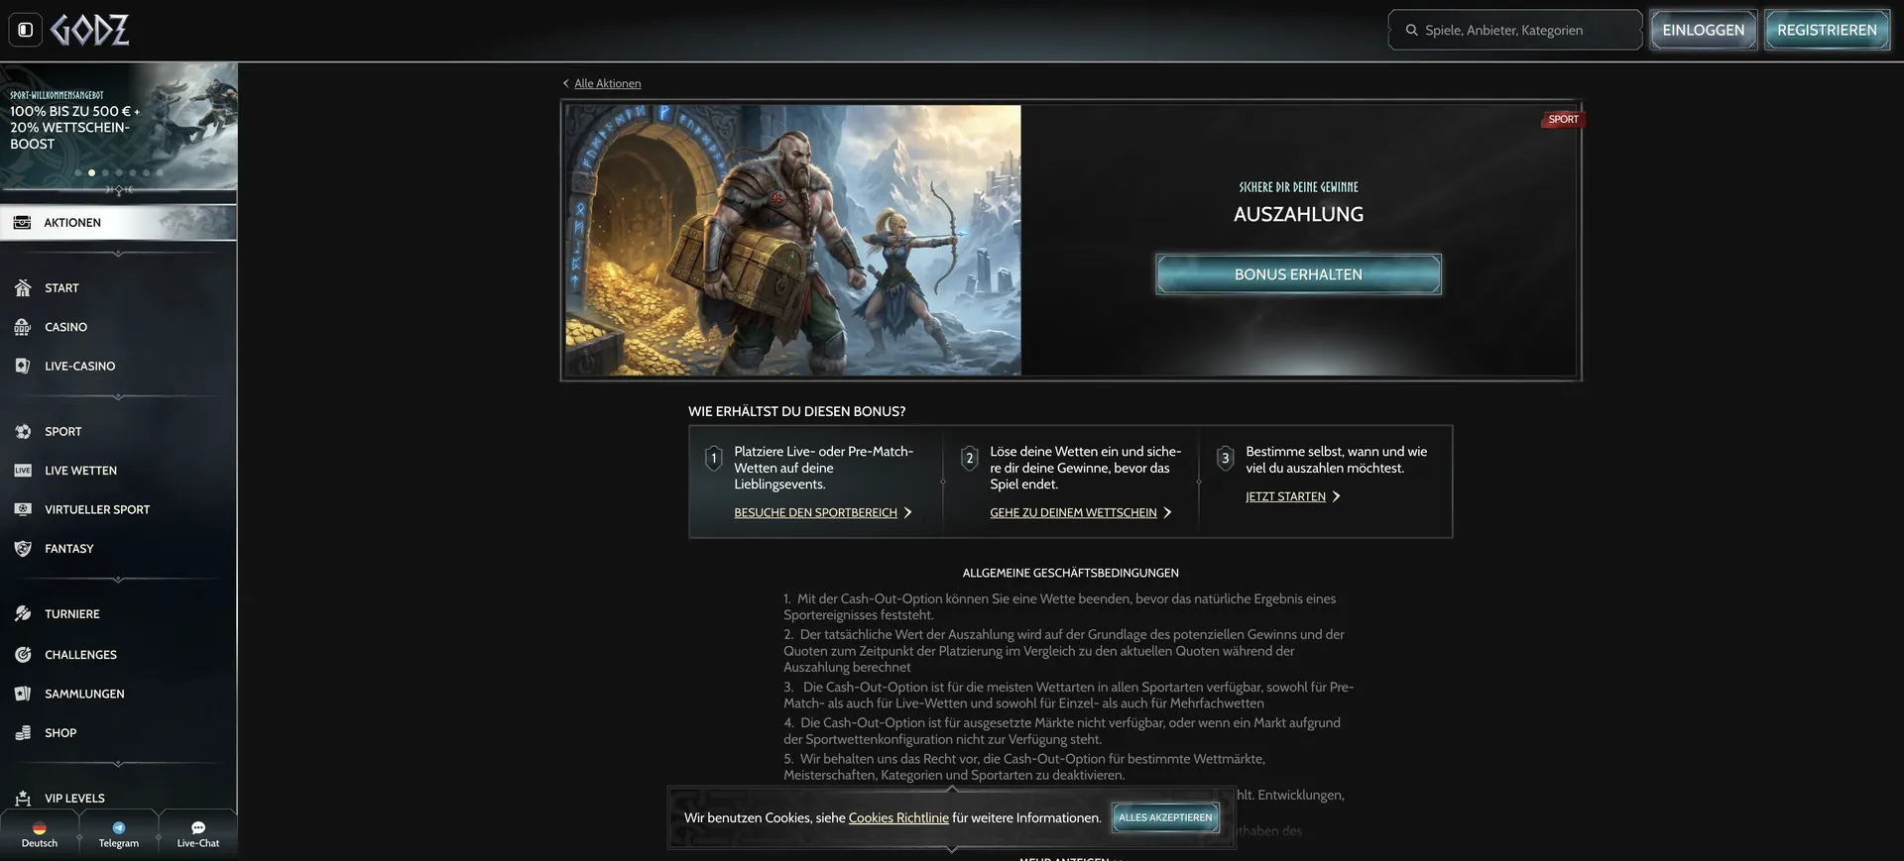The image size is (1904, 861).
Task: Click the Live Wetten icon
Action: tap(23, 471)
